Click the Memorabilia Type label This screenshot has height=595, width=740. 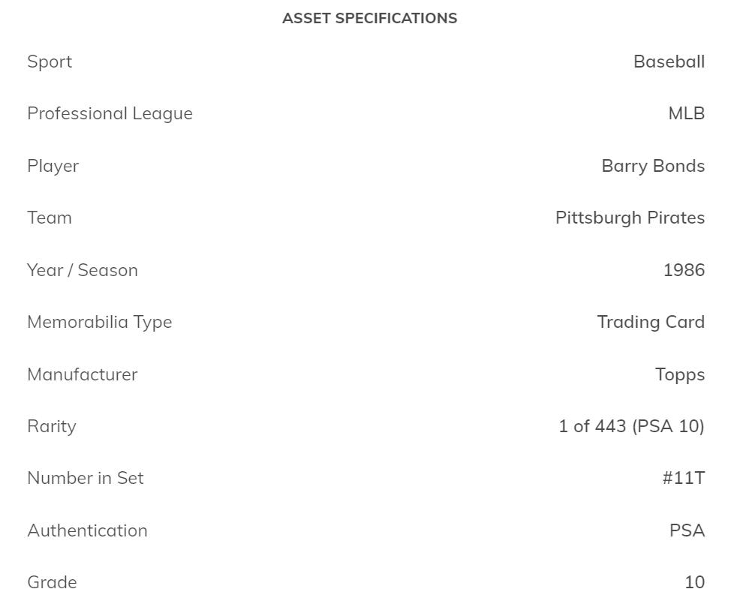click(100, 322)
